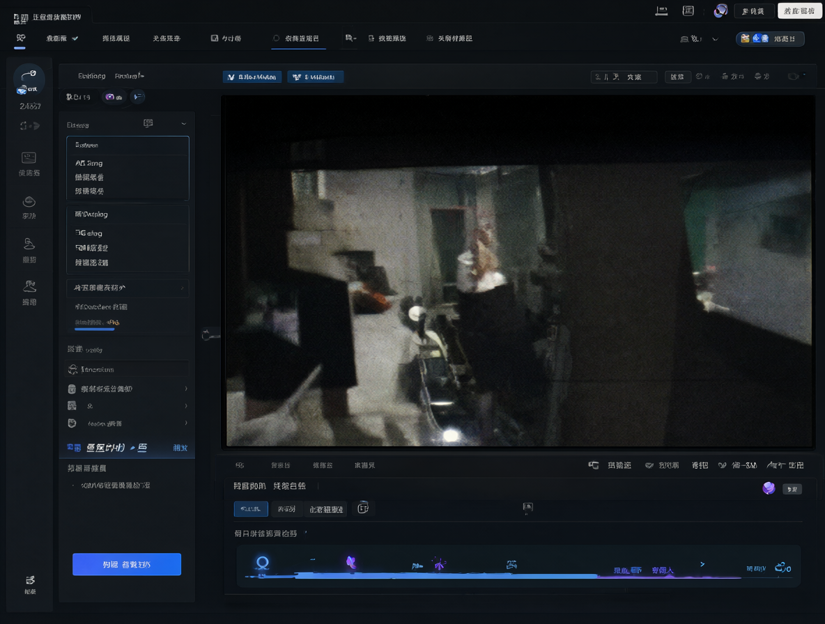This screenshot has height=624, width=825.
Task: Click the white button in the top-right corner
Action: click(x=799, y=11)
